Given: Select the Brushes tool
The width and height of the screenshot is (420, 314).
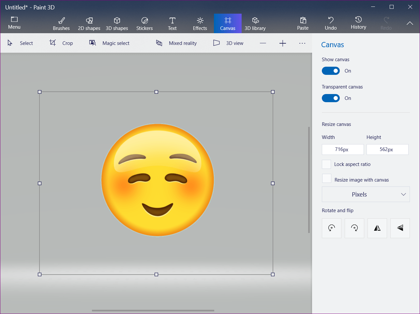Looking at the screenshot, I should [x=61, y=23].
